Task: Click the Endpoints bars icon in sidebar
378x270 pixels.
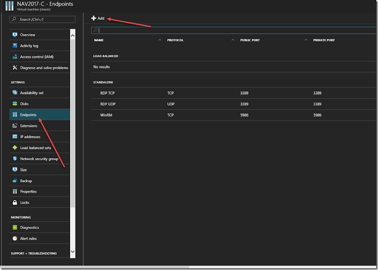Action: (15, 114)
